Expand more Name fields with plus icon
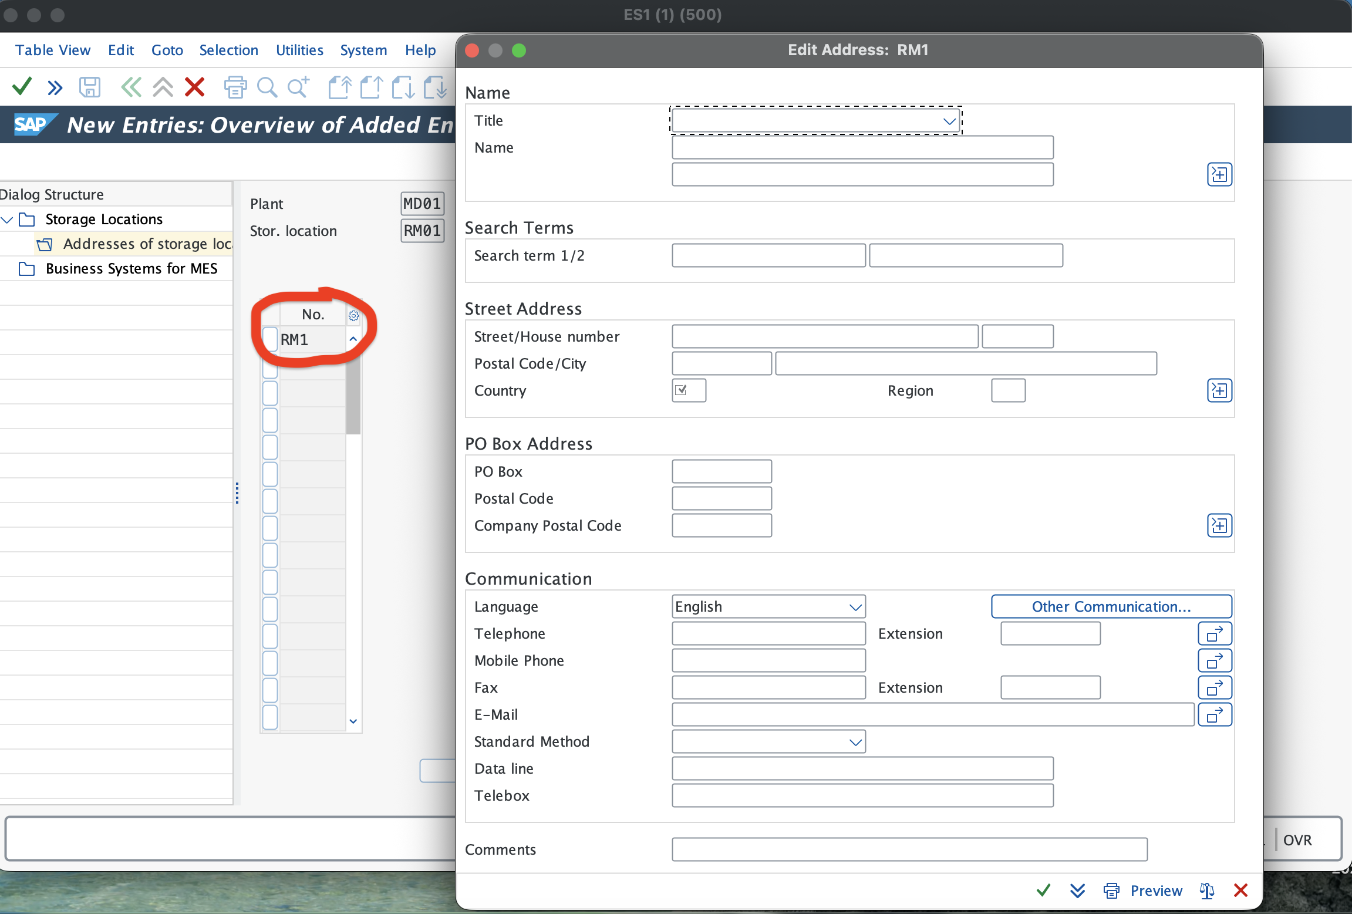The image size is (1352, 914). (x=1219, y=174)
